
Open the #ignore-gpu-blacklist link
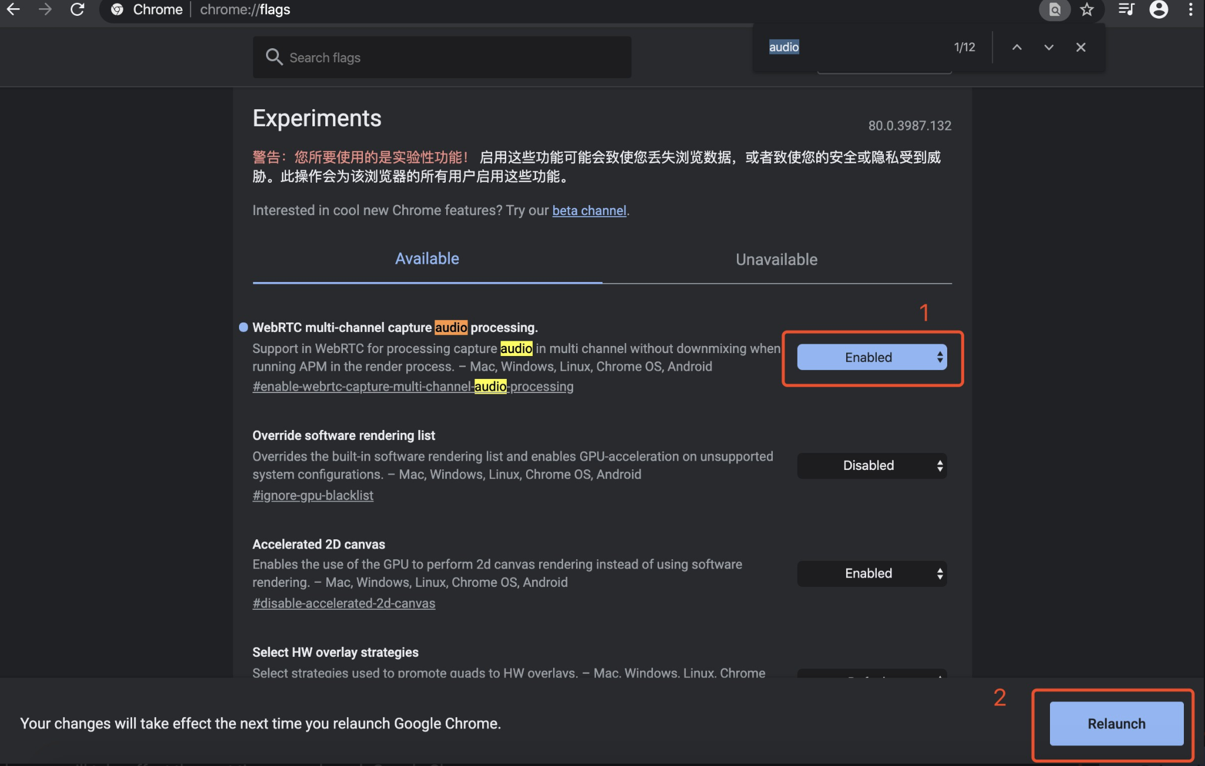point(313,495)
